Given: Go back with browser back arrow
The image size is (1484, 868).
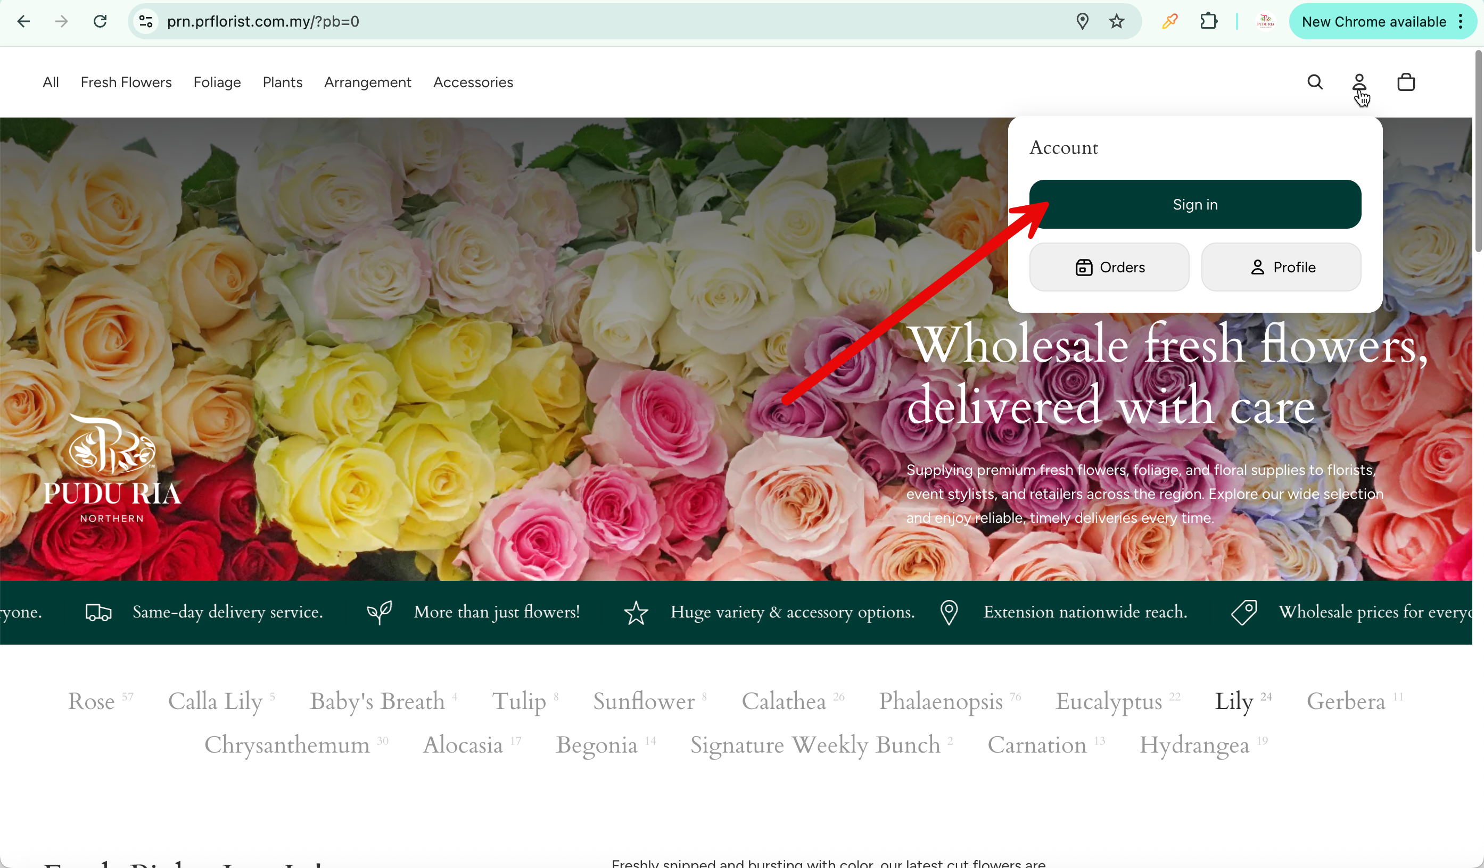Looking at the screenshot, I should pyautogui.click(x=23, y=22).
